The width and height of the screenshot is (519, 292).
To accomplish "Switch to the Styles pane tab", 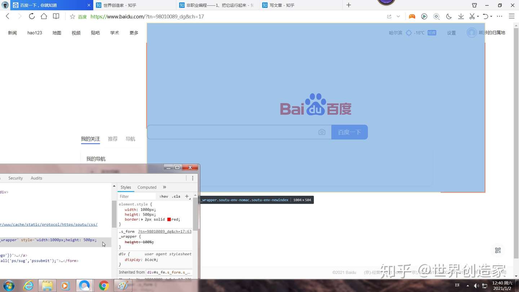I will (126, 187).
